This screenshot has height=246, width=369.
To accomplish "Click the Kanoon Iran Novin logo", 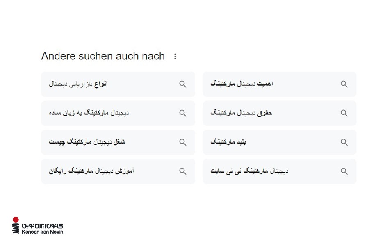I will (38, 226).
